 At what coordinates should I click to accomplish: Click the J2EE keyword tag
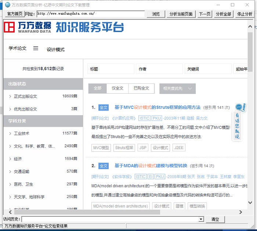(179, 148)
